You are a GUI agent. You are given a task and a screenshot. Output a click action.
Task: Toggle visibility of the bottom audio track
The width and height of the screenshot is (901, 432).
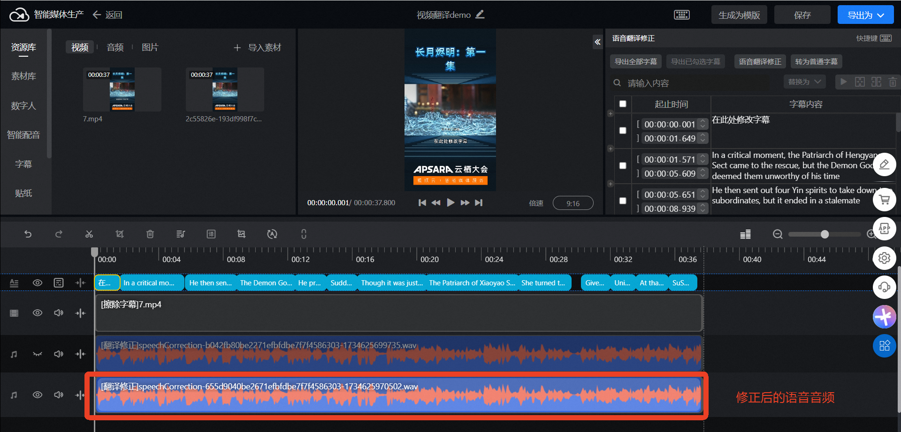38,395
